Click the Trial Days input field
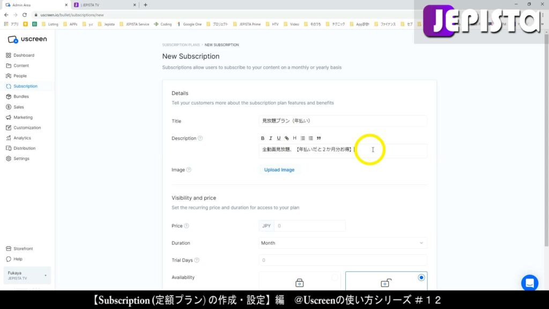 click(x=343, y=260)
